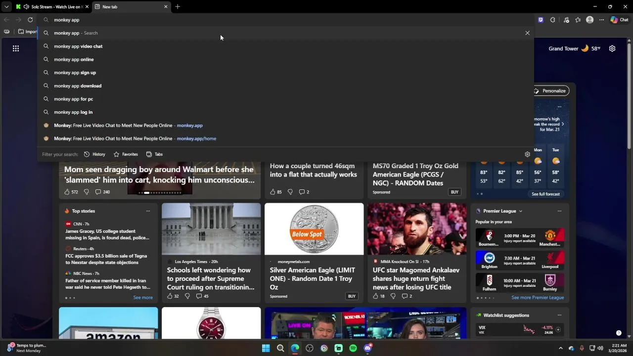This screenshot has width=633, height=356.
Task: Open the Fulham vs Burnley match row
Action: 520,283
